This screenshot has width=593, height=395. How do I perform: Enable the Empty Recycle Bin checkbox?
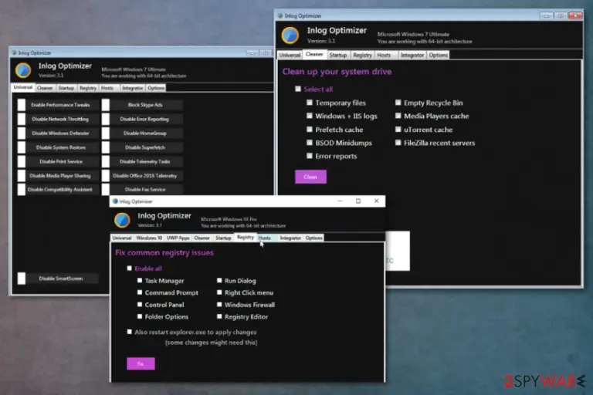[398, 103]
